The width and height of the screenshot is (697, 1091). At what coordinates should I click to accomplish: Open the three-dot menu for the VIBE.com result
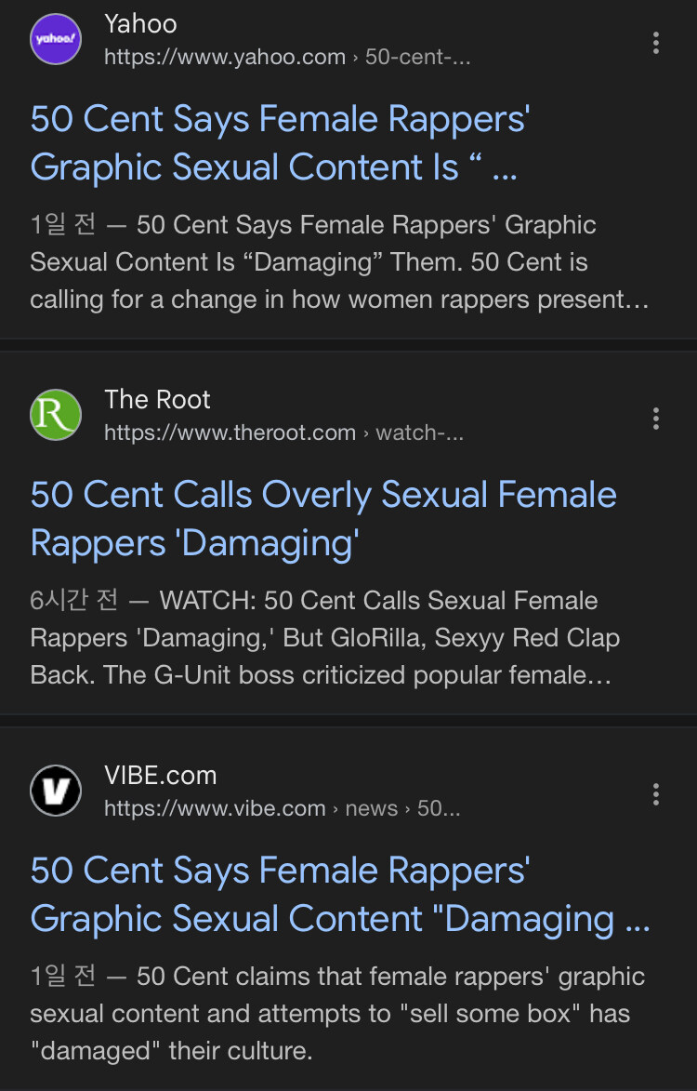tap(656, 794)
